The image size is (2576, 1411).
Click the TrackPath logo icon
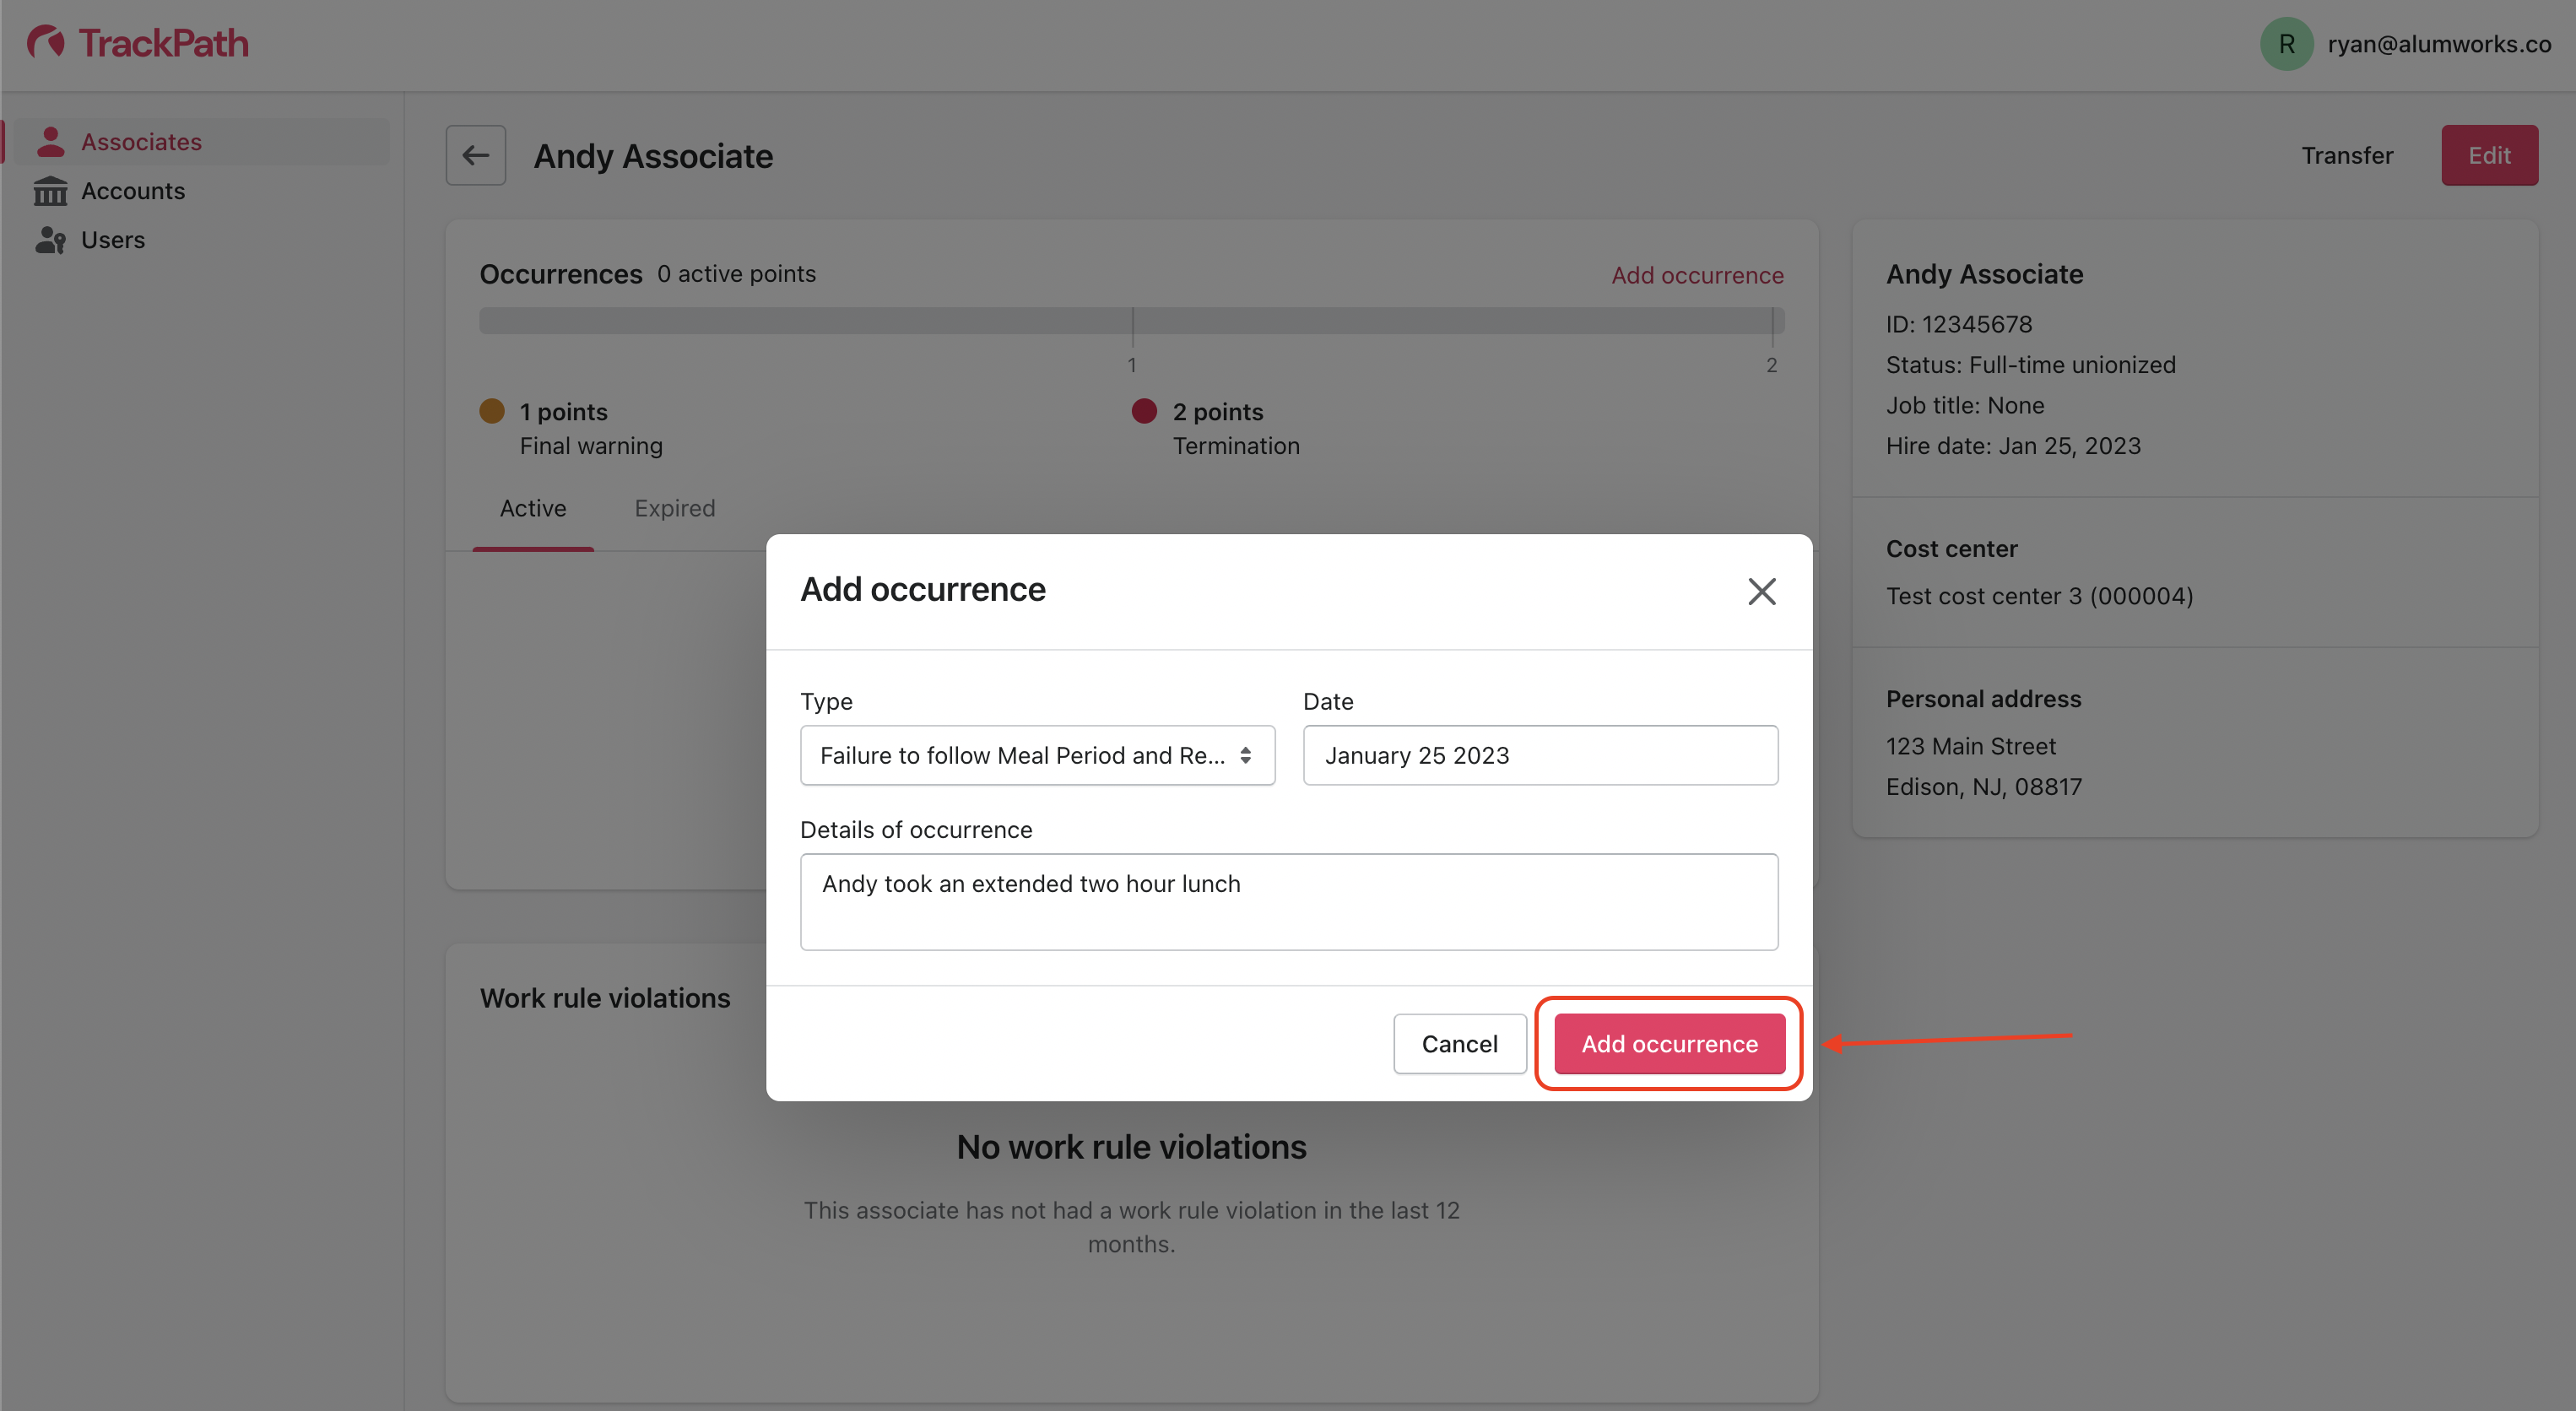point(46,43)
